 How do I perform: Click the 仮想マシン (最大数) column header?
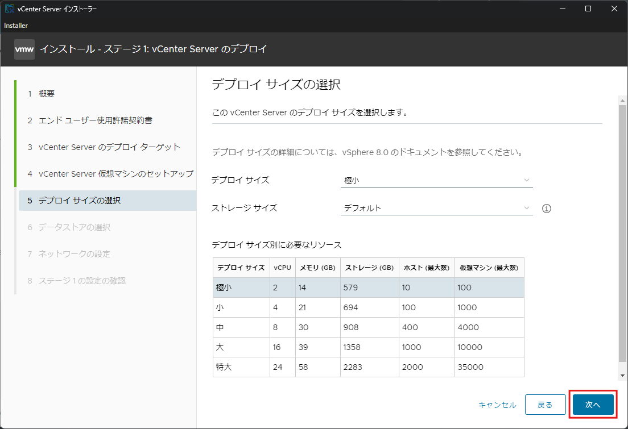click(x=489, y=268)
